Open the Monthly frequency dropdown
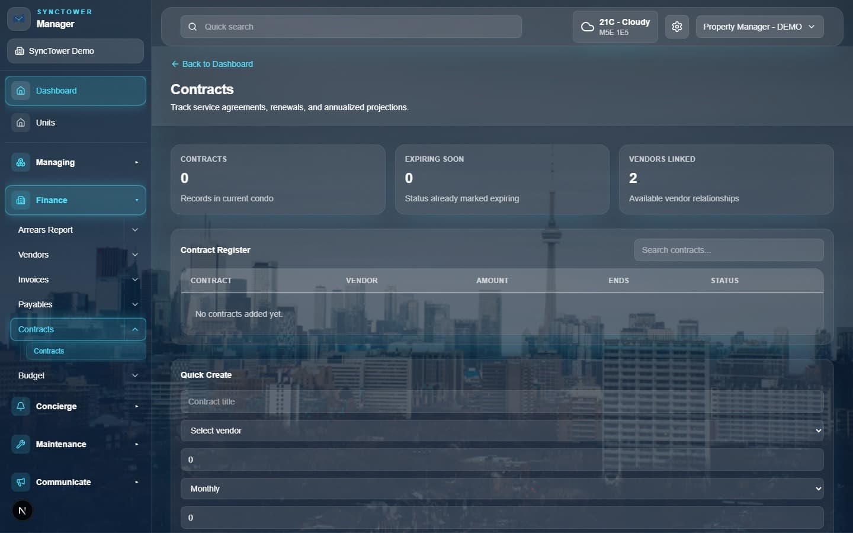853x533 pixels. pos(502,489)
